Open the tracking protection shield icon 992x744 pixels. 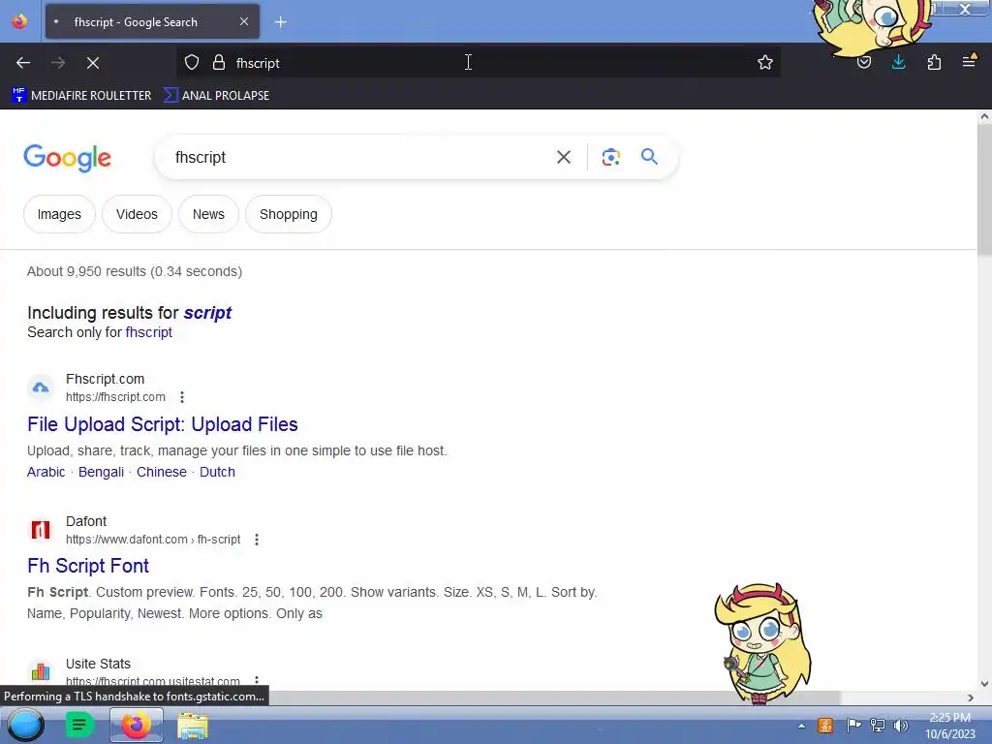coord(192,63)
